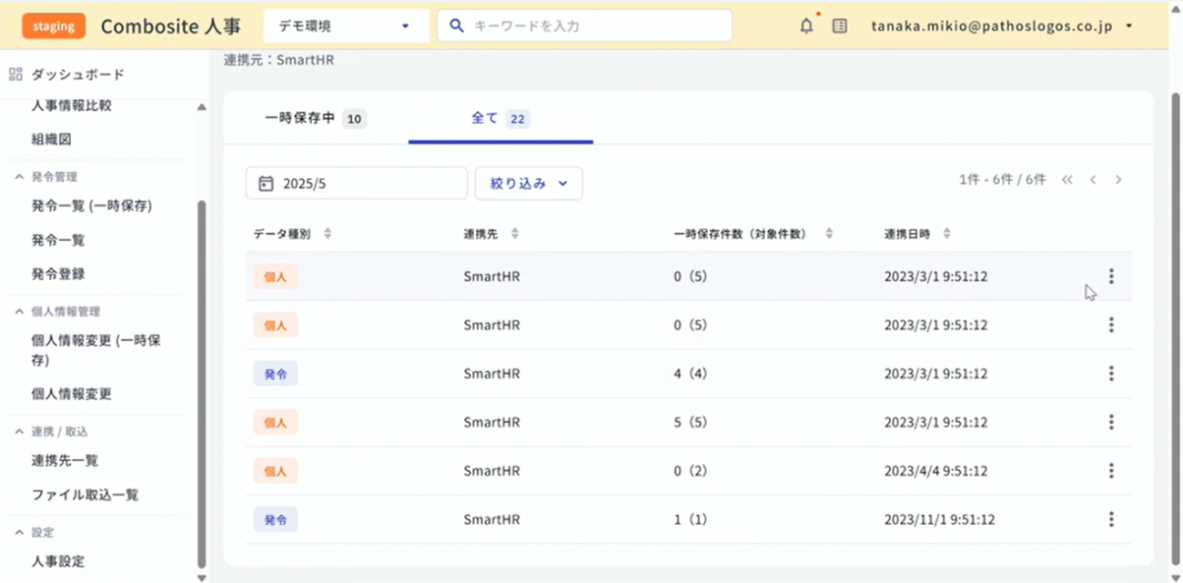
Task: Click the 22 count badge on 全て
Action: tap(518, 119)
